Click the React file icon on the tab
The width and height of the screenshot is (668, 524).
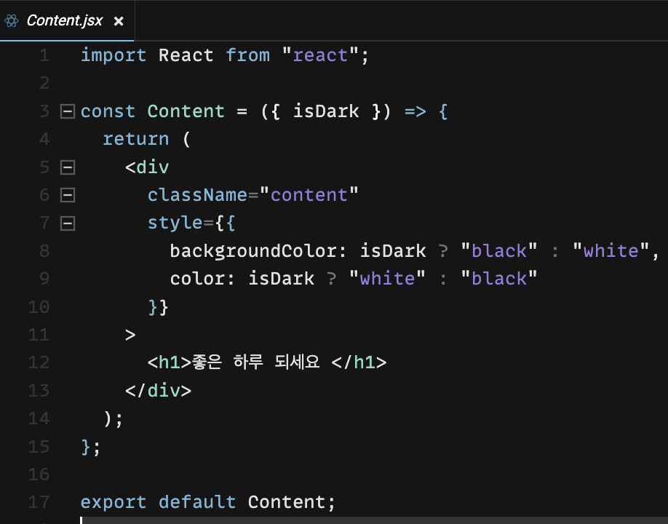(x=12, y=20)
